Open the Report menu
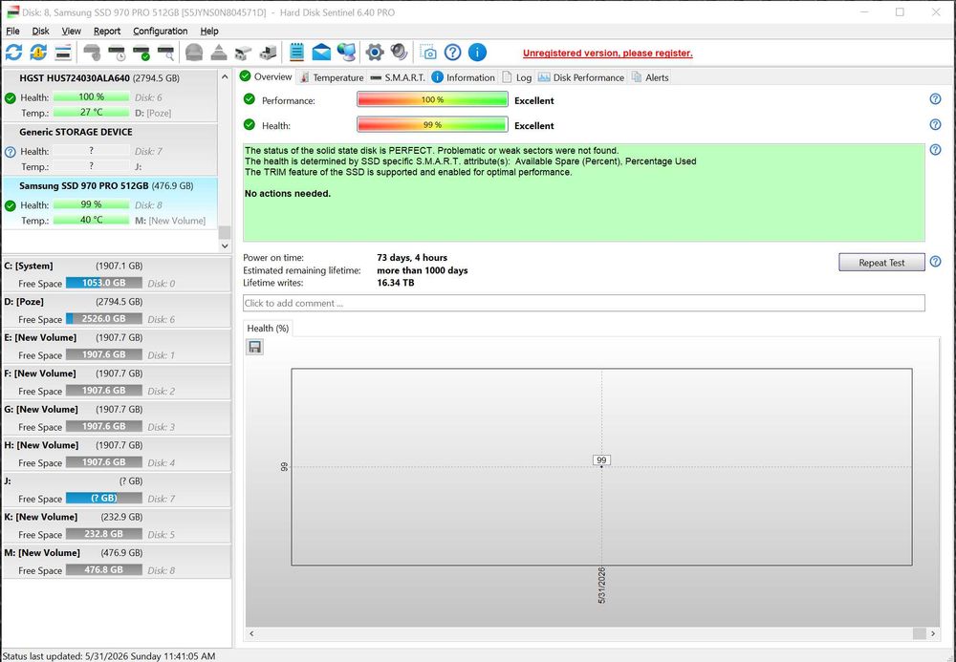956x662 pixels. tap(107, 32)
